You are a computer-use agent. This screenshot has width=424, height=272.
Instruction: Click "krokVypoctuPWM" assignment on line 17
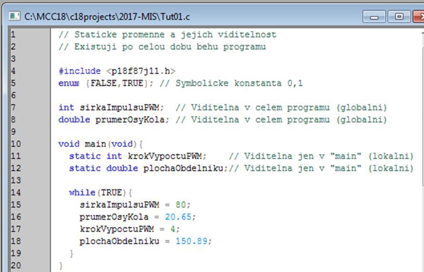[x=117, y=229]
